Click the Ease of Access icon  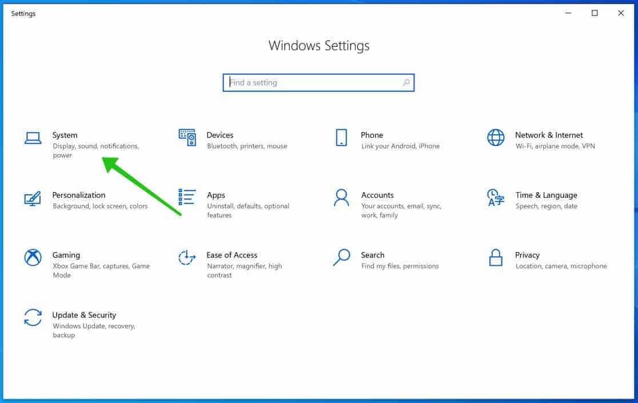click(x=187, y=257)
